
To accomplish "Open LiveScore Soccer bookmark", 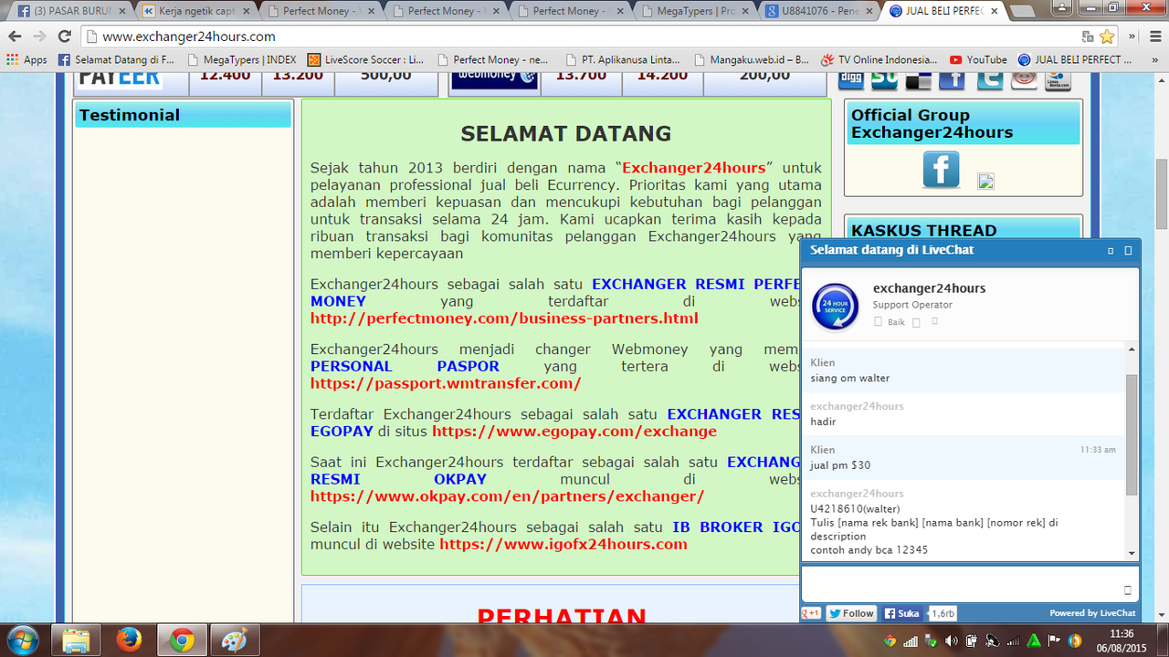I will click(x=365, y=59).
